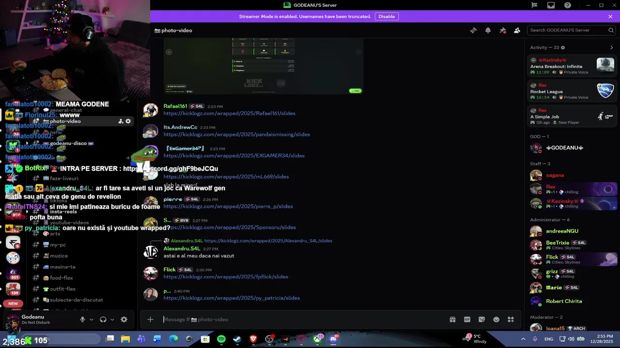
Task: Open audio output options arrow
Action: [112, 319]
